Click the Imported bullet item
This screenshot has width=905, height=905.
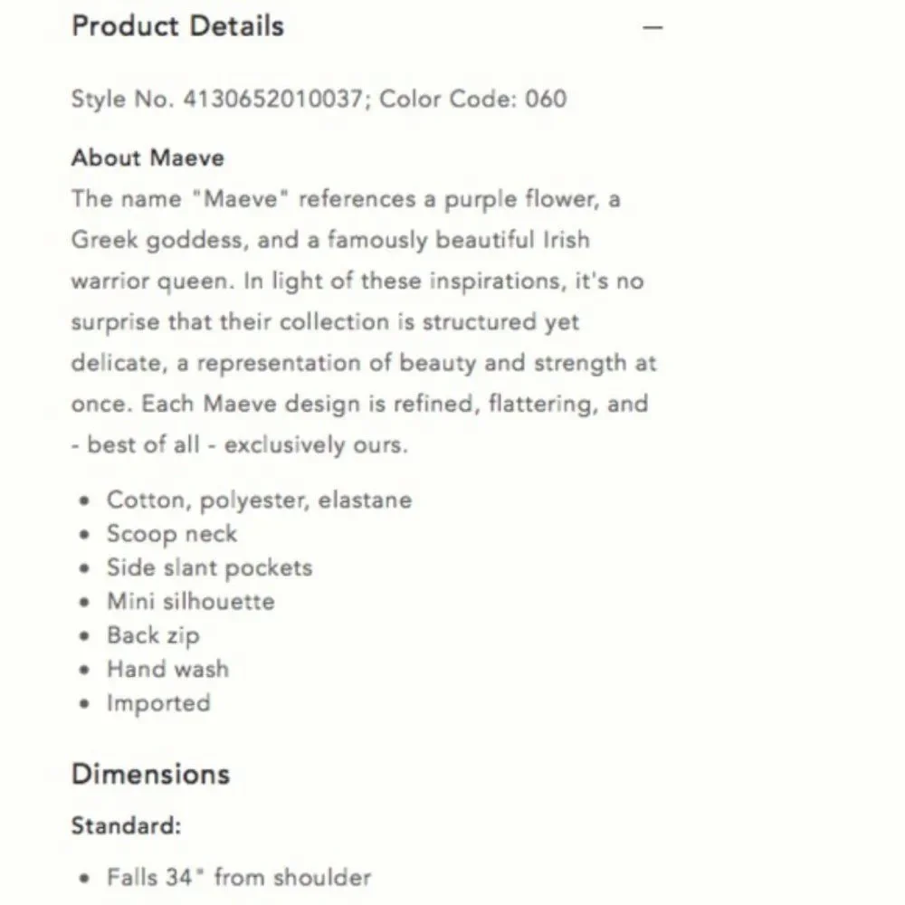[158, 703]
